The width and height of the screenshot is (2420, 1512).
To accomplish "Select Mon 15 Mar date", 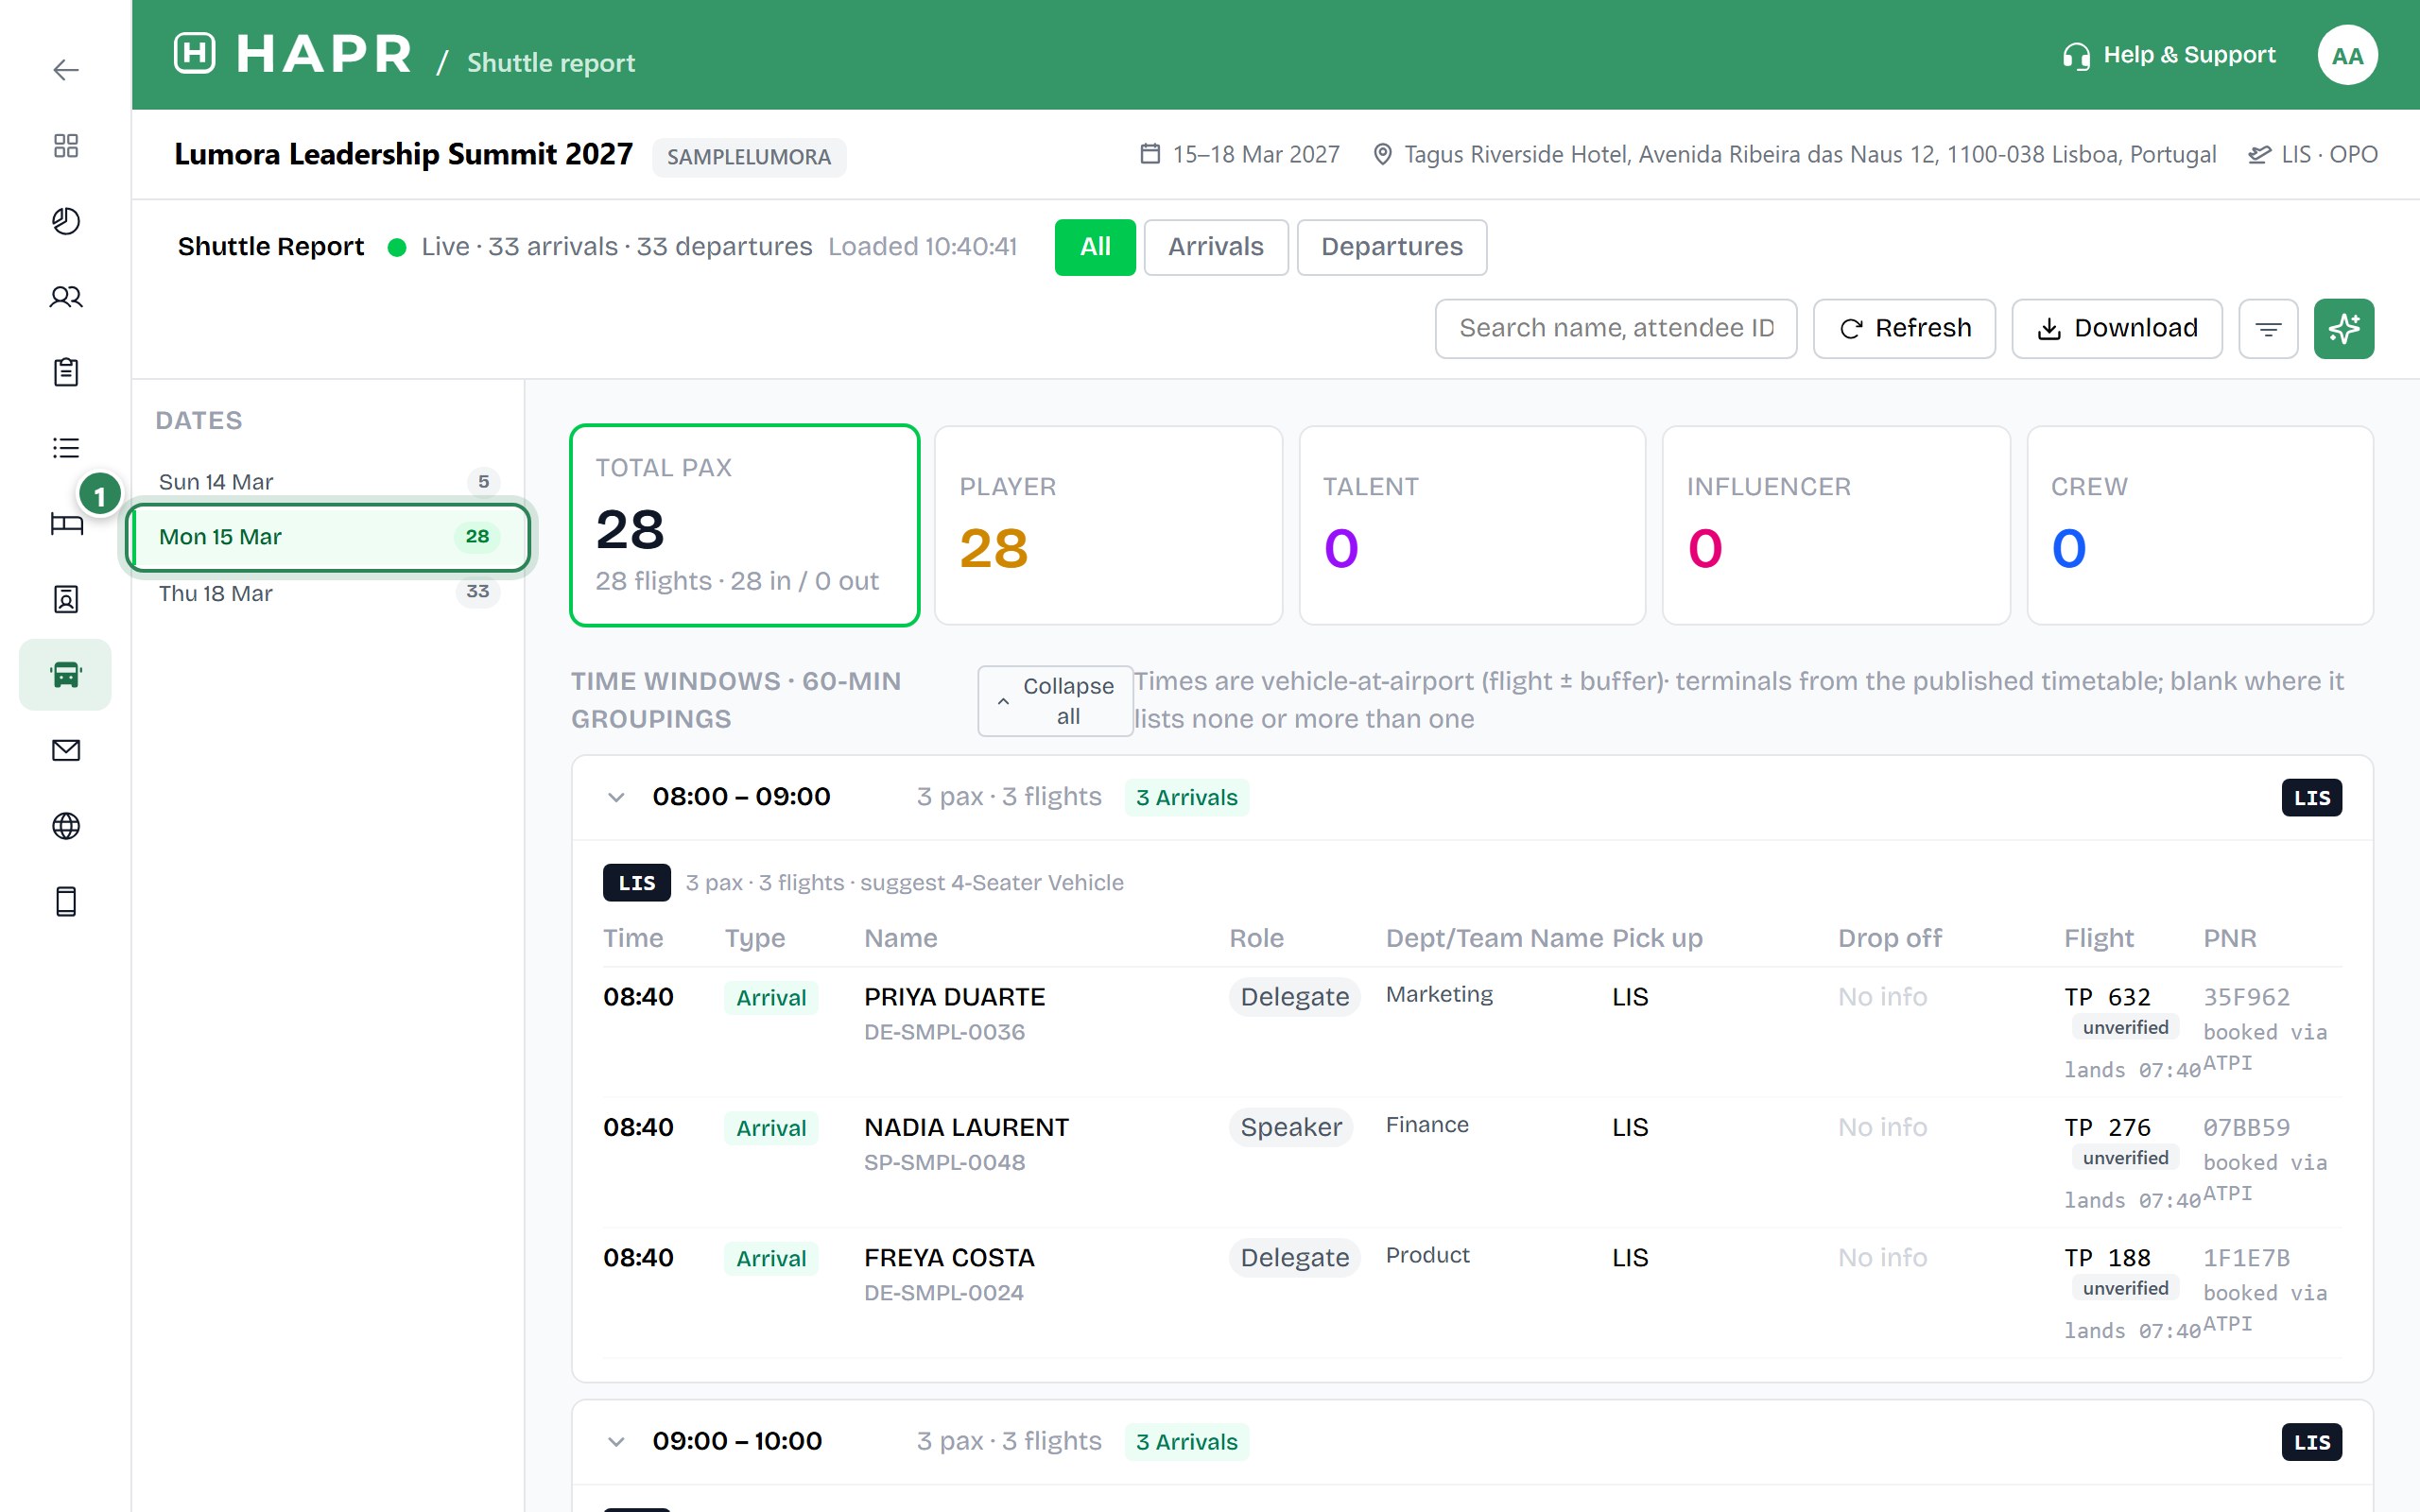I will coord(328,537).
